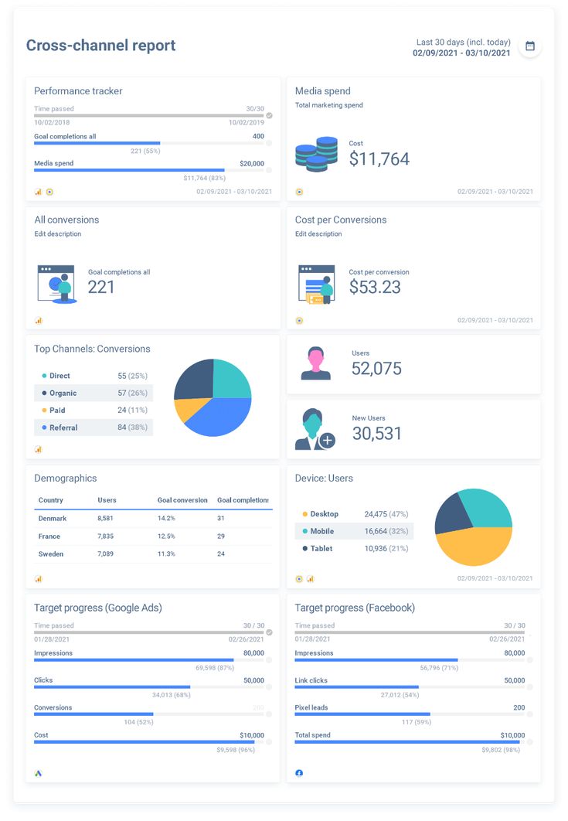Image resolution: width=568 pixels, height=821 pixels.
Task: Click Edit description under Cost per Conversions
Action: [318, 233]
